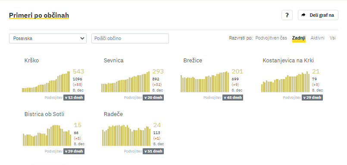Focus the Poišči občino search field

(130, 38)
